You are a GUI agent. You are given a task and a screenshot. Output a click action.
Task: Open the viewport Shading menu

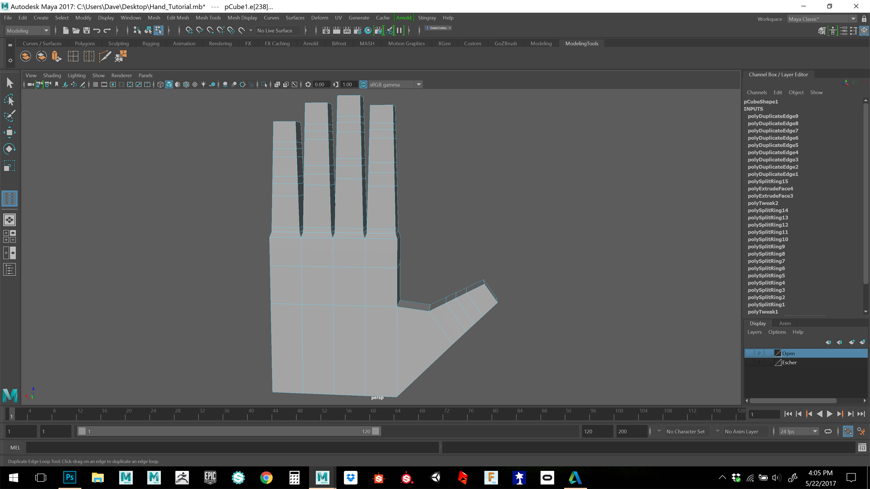pos(52,76)
